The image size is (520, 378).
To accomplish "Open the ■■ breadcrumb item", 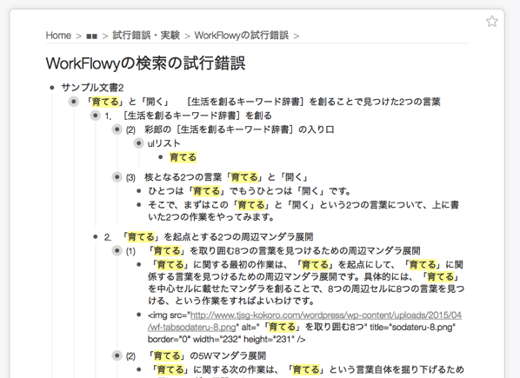I will tap(92, 36).
